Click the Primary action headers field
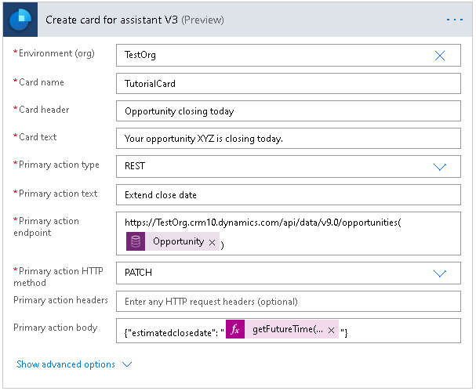This screenshot has width=476, height=391. coord(289,302)
